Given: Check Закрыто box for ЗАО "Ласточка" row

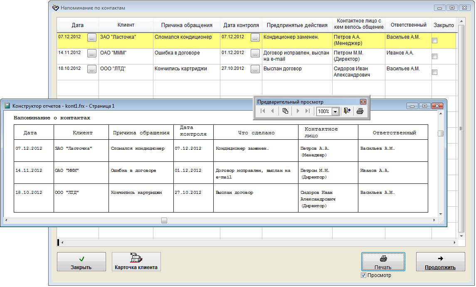Looking at the screenshot, I should pos(434,41).
